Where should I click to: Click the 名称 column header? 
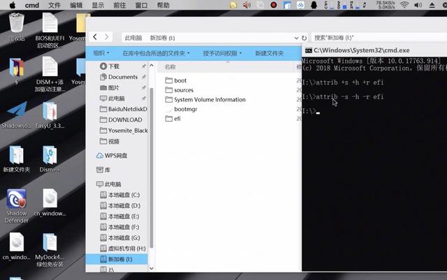(170, 67)
